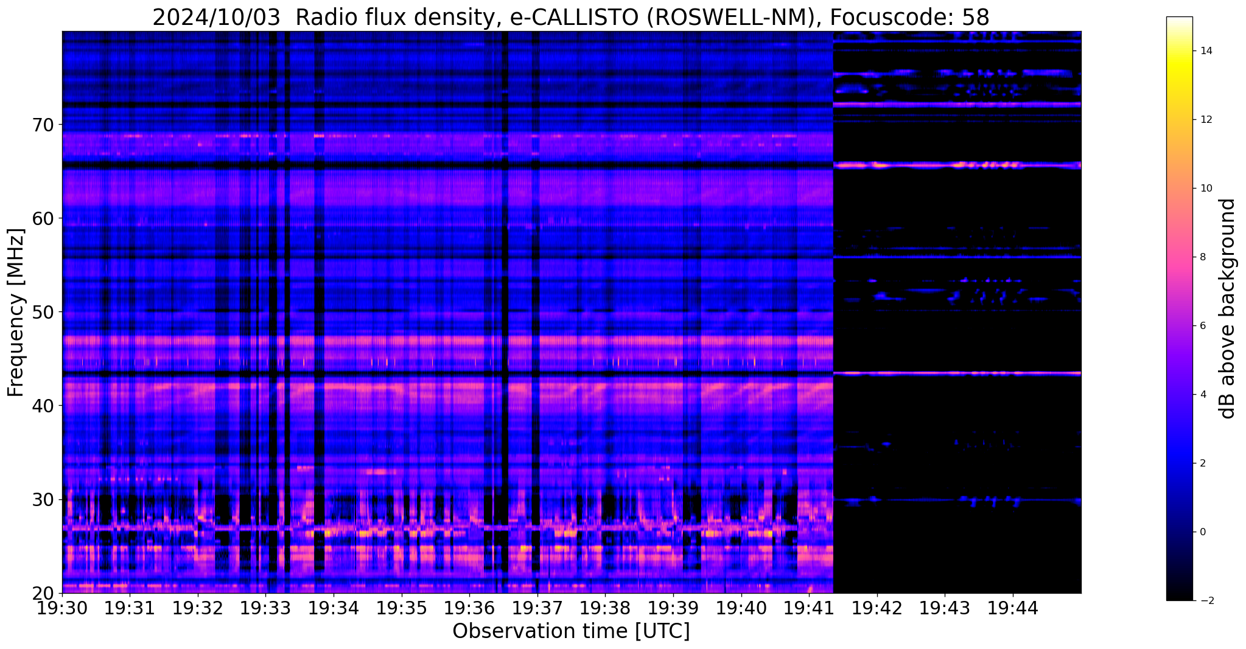Click the 19:34 time tick label
This screenshot has width=1246, height=649.
334,607
